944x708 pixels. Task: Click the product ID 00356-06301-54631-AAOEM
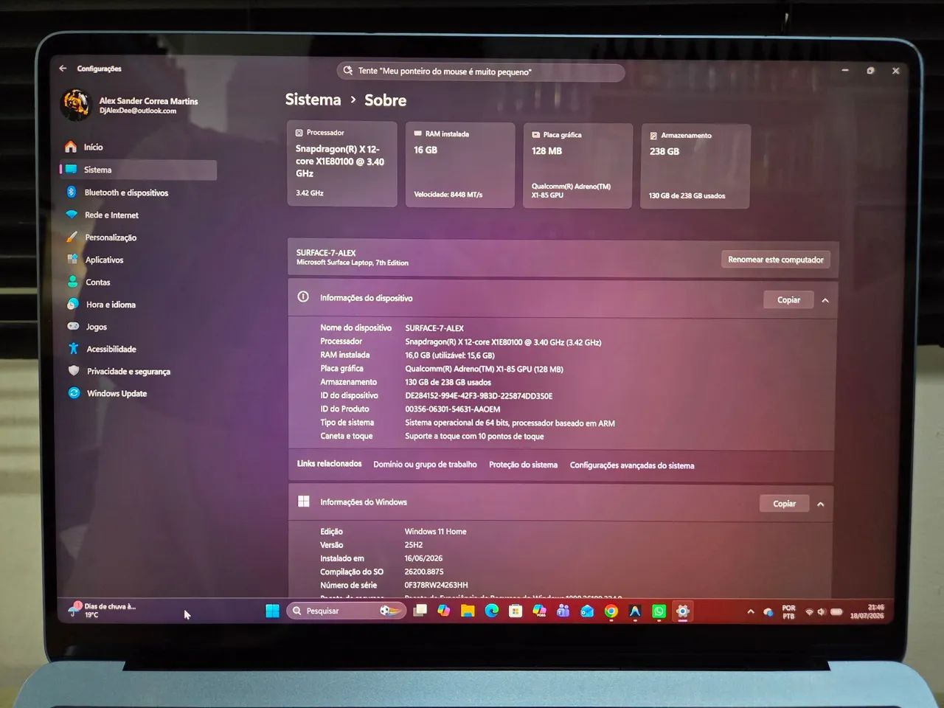(x=452, y=409)
